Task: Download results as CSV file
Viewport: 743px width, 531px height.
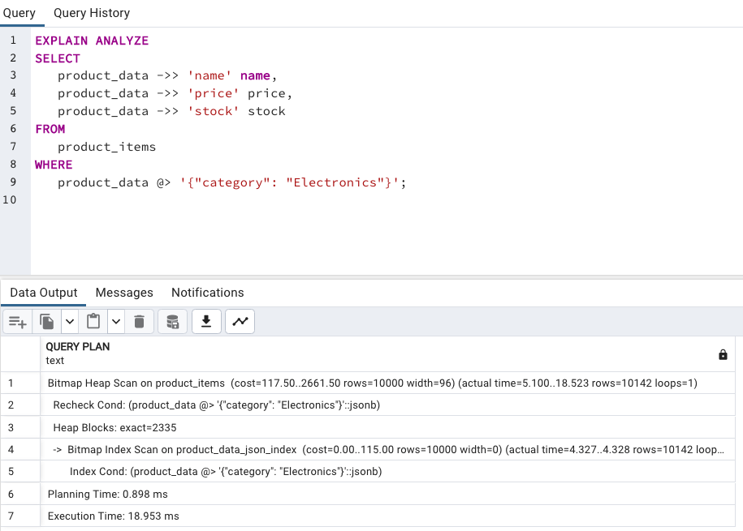Action: 206,322
